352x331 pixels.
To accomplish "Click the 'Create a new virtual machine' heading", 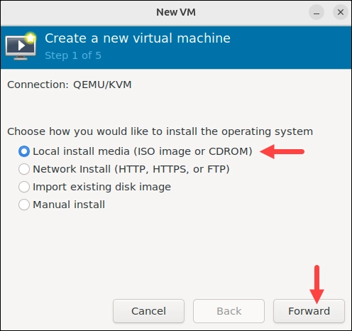I will click(138, 38).
